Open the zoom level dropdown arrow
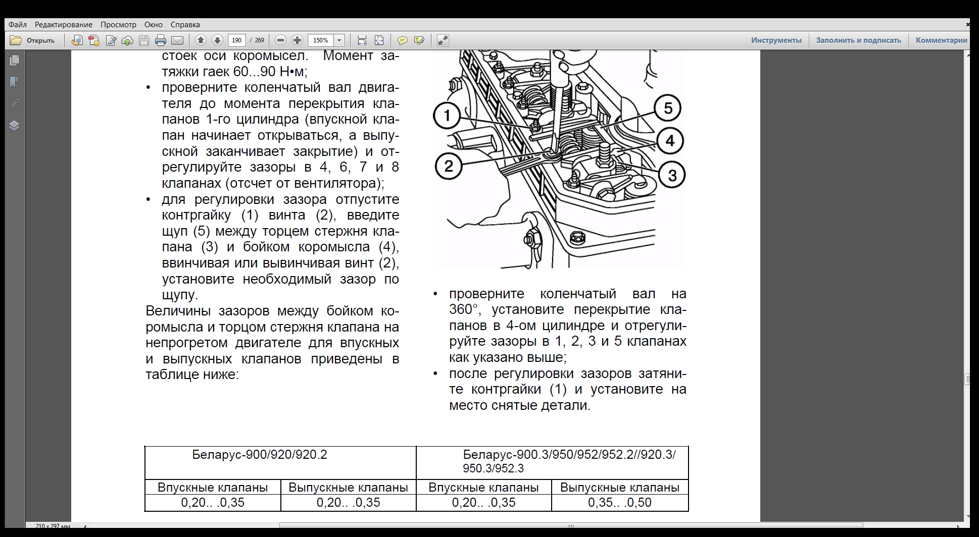This screenshot has height=537, width=979. pos(339,40)
